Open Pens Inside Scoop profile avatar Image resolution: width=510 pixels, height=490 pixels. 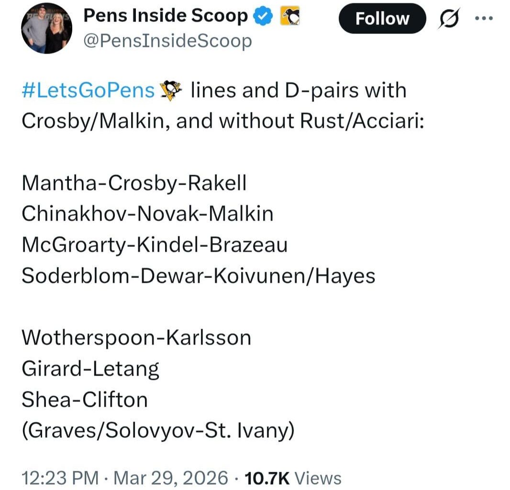click(46, 28)
